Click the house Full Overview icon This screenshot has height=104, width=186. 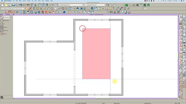click(78, 9)
